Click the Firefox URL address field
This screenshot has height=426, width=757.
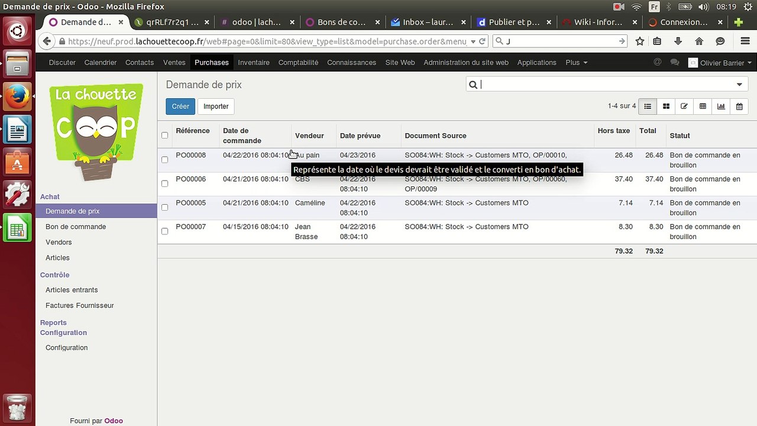pyautogui.click(x=267, y=41)
